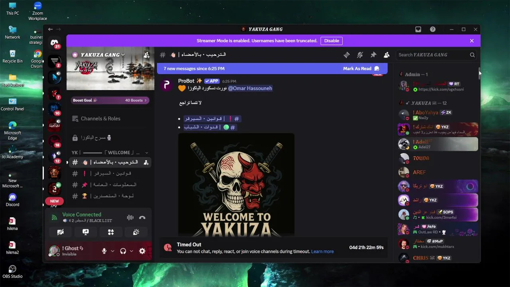Open the server icon with badge 7
Image resolution: width=510 pixels, height=287 pixels.
click(55, 93)
